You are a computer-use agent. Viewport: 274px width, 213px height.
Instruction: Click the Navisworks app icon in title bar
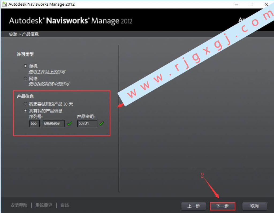[5, 4]
